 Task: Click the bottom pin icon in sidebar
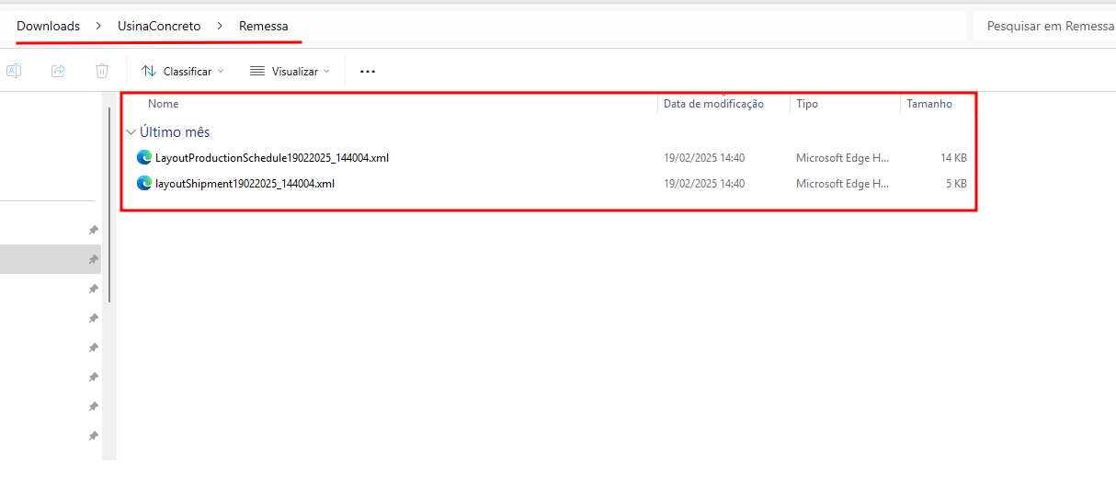(93, 436)
